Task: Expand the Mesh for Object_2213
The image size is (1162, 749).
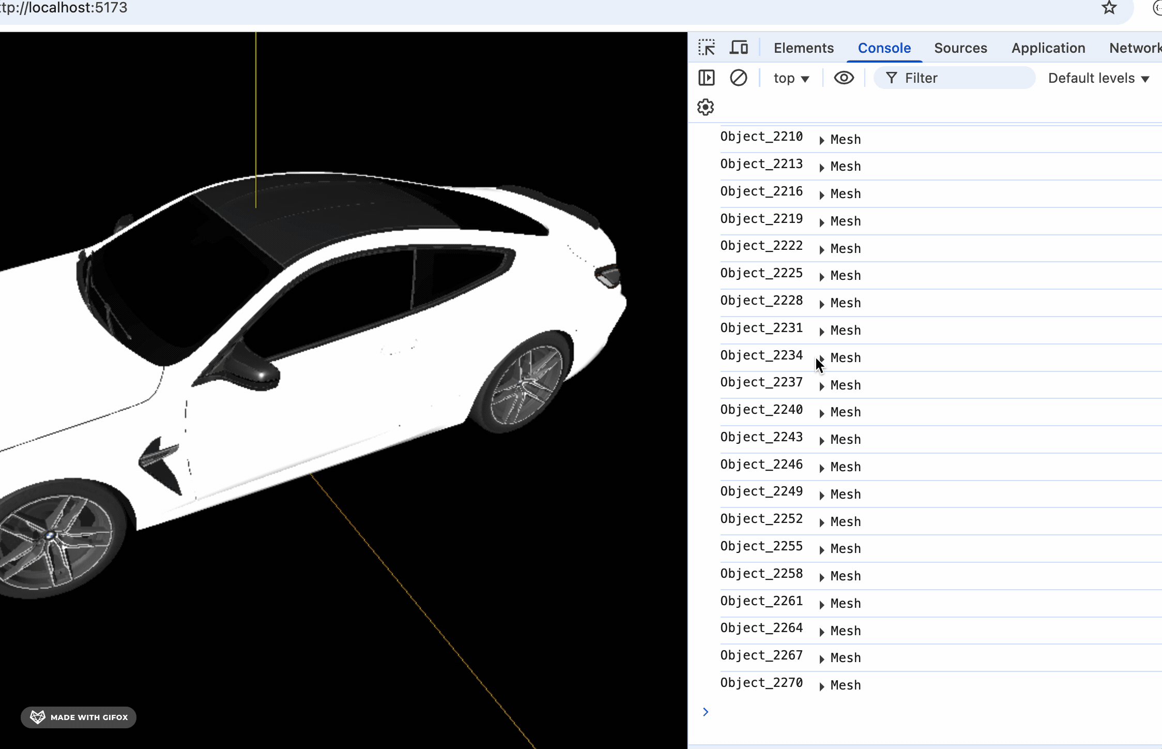Action: [821, 168]
